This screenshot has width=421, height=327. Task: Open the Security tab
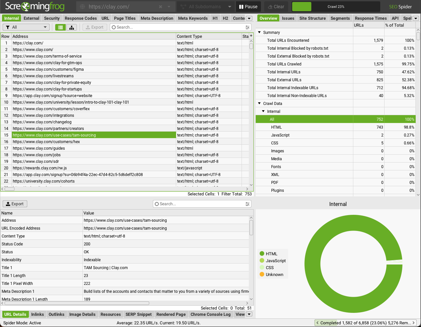tap(52, 18)
